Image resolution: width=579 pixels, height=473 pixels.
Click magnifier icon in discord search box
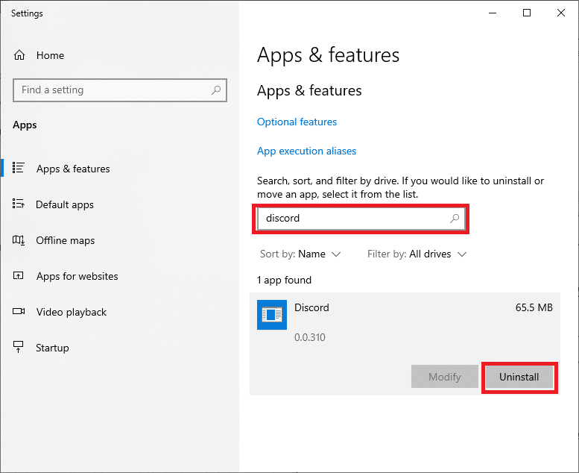455,219
